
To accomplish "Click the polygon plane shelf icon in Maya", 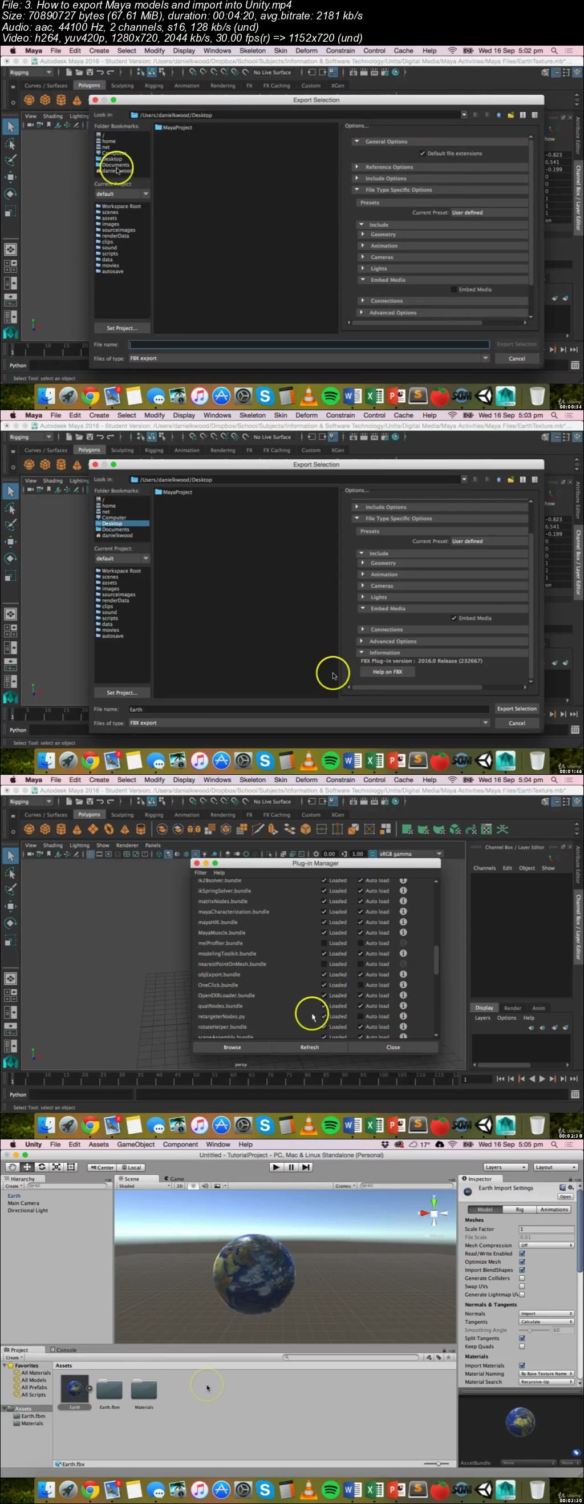I will point(93,829).
